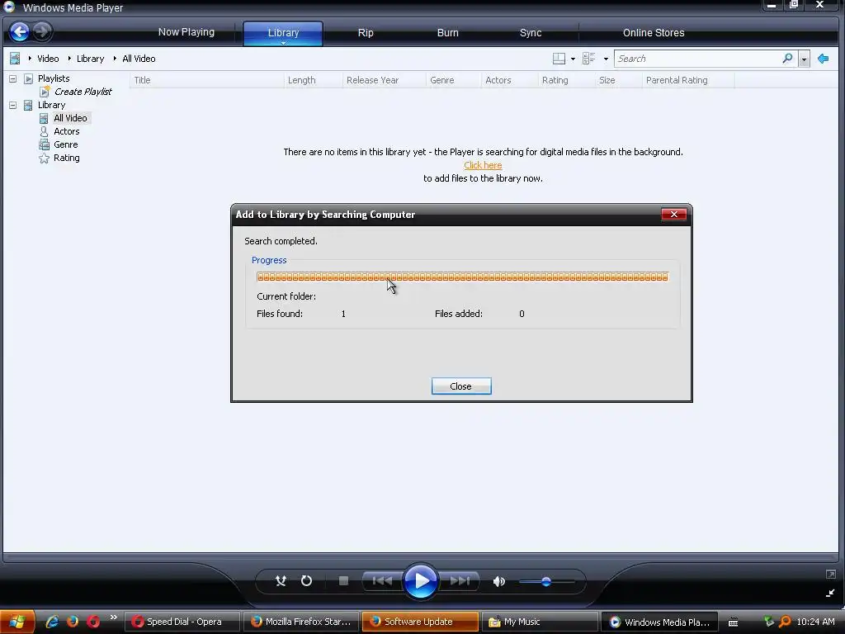Close the search dialog with red X
Screen dimensions: 845x634
(x=673, y=214)
